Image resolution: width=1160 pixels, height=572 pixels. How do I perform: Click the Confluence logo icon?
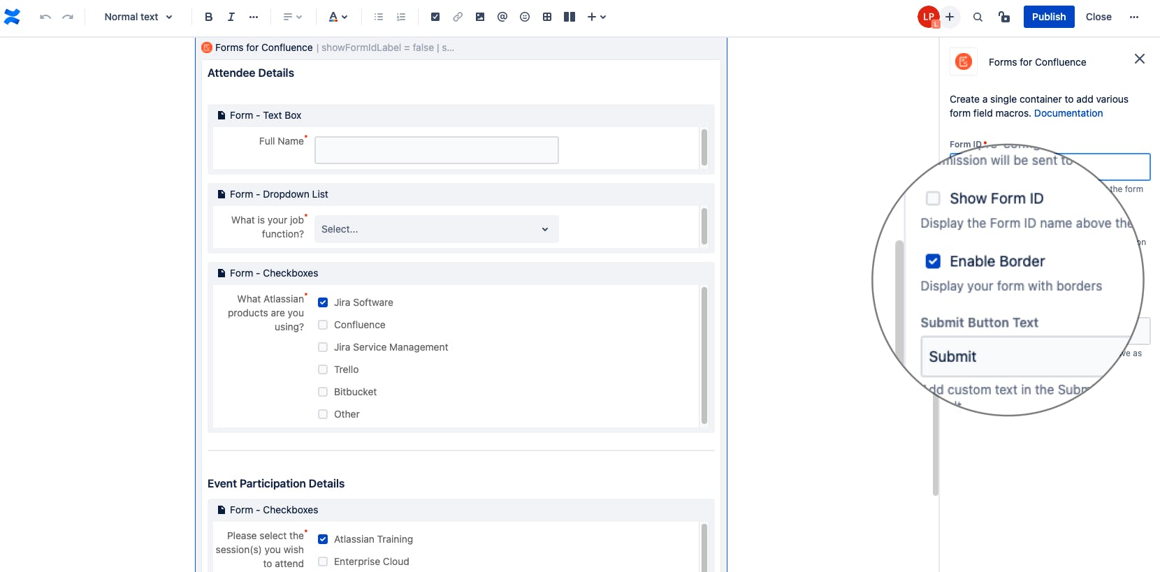coord(12,17)
